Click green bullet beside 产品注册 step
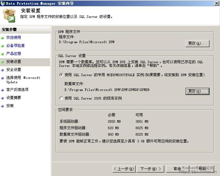This screenshot has width=220, height=176. (x=3, y=54)
